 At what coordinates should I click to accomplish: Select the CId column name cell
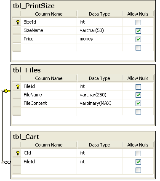(49, 153)
